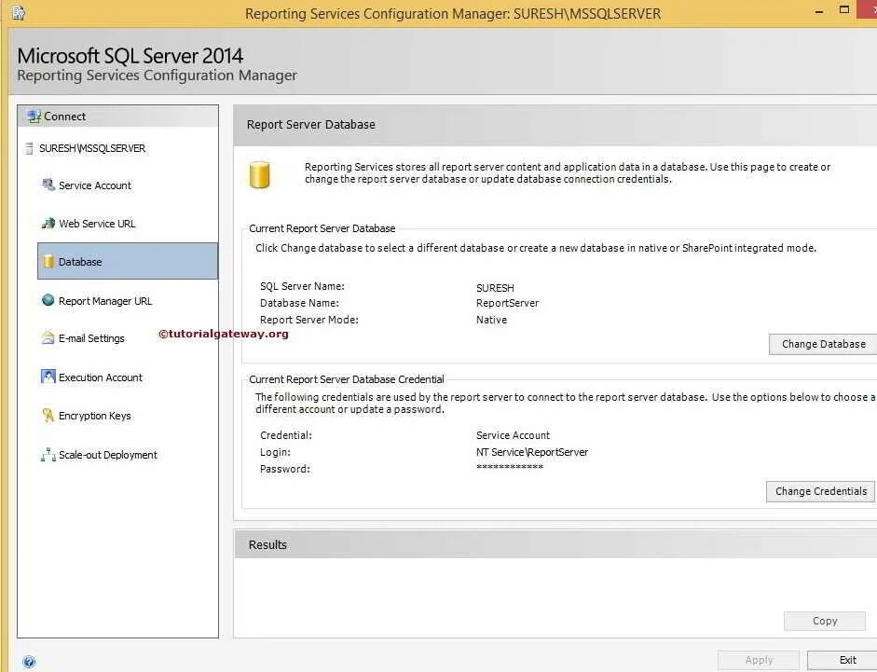Click the yellow Database cylinder sidebar icon
The width and height of the screenshot is (877, 672).
point(48,261)
